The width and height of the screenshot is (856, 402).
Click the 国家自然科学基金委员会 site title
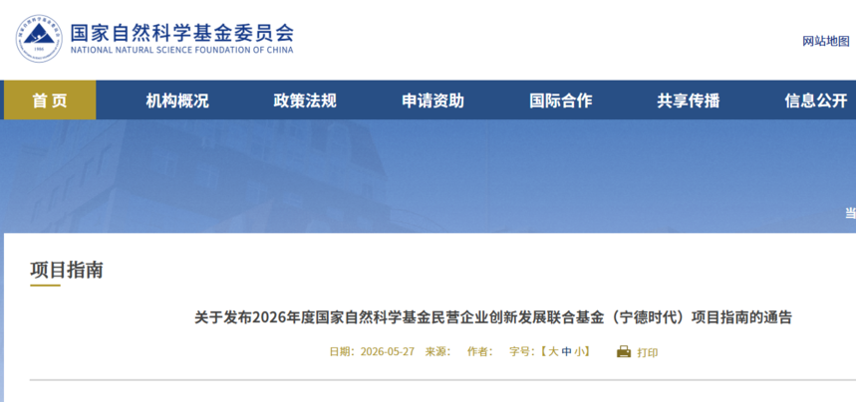click(x=181, y=32)
